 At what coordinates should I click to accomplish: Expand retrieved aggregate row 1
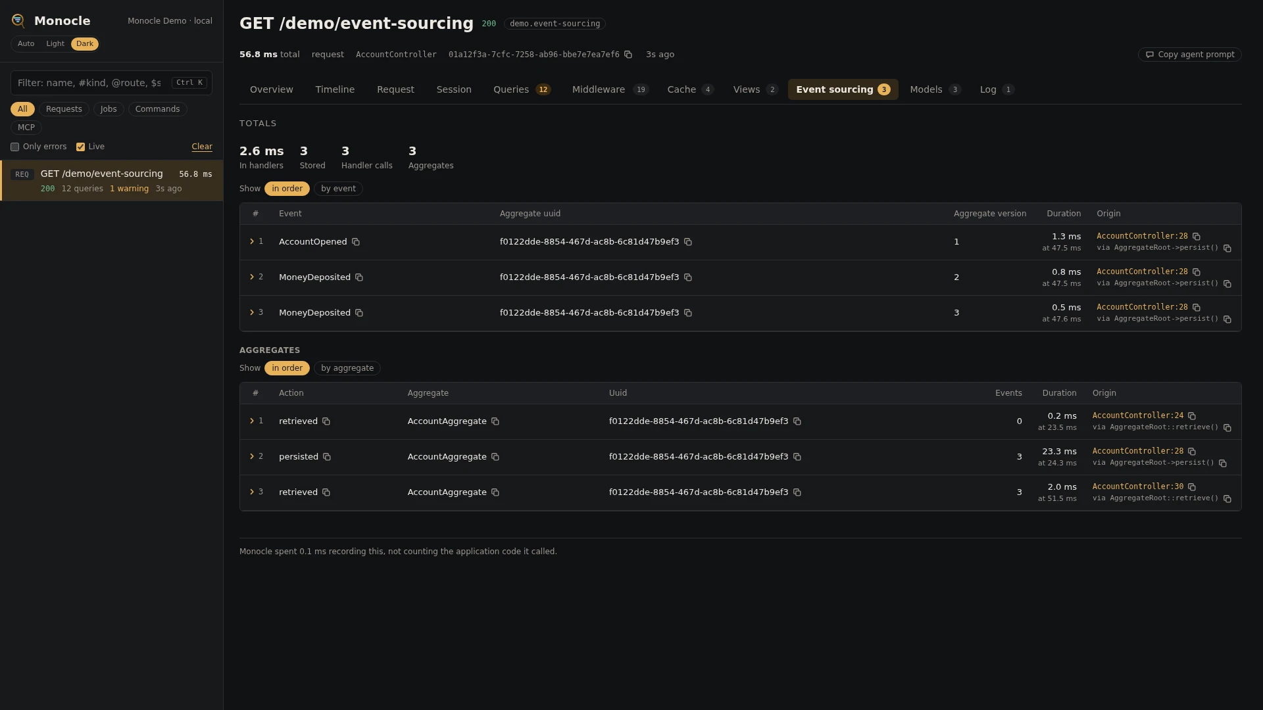252,421
